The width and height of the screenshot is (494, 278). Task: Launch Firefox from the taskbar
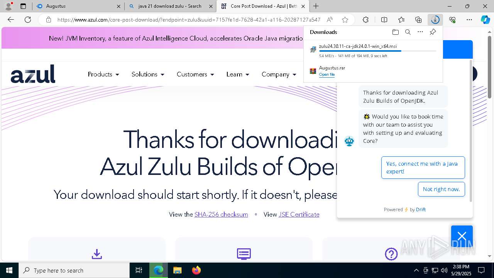[196, 270]
